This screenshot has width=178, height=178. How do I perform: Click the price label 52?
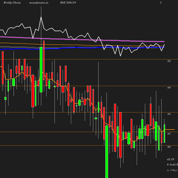click(169, 61)
